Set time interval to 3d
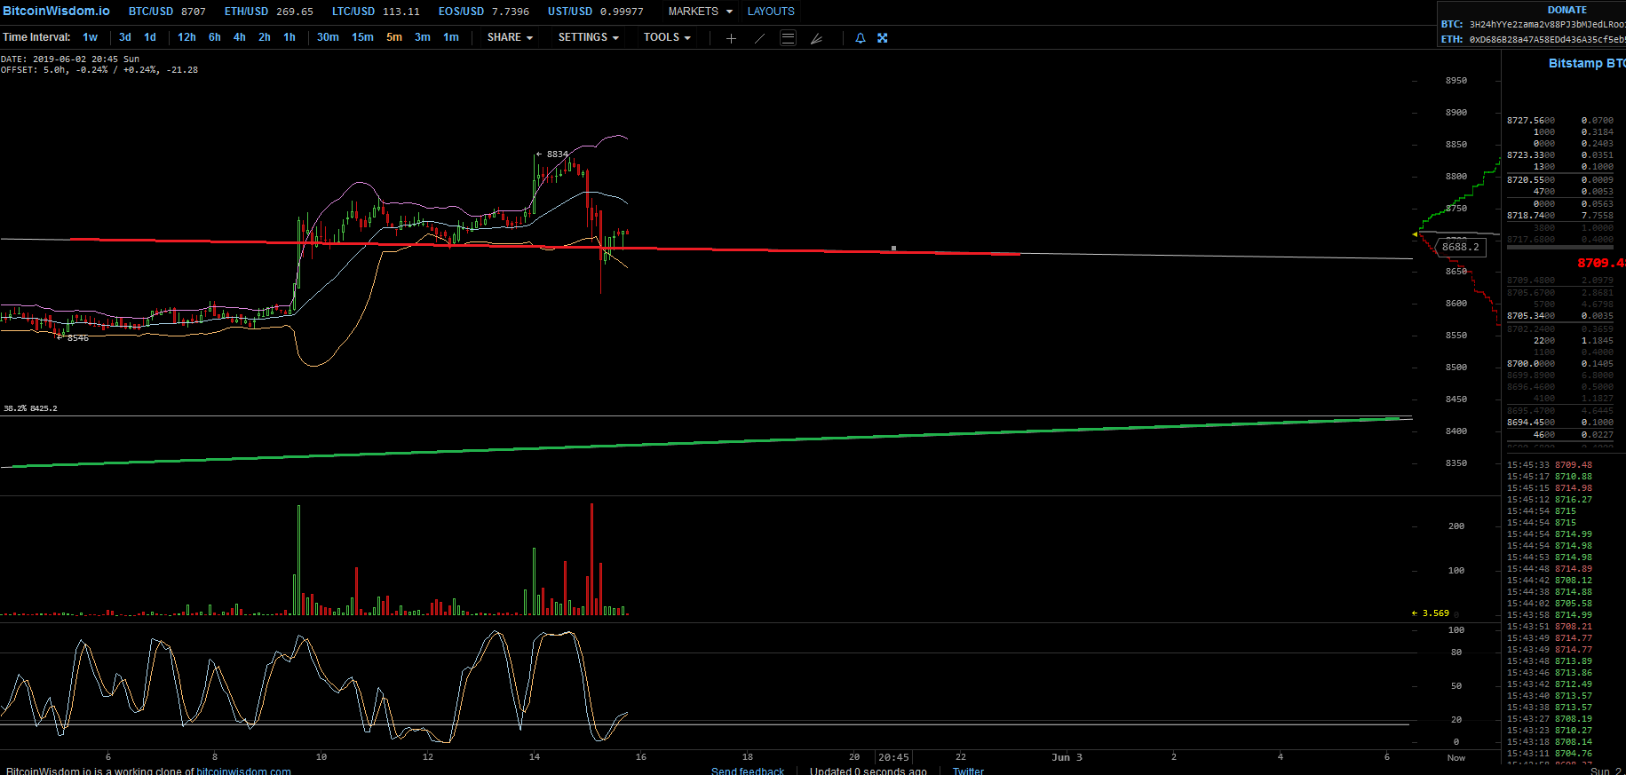 pyautogui.click(x=125, y=37)
